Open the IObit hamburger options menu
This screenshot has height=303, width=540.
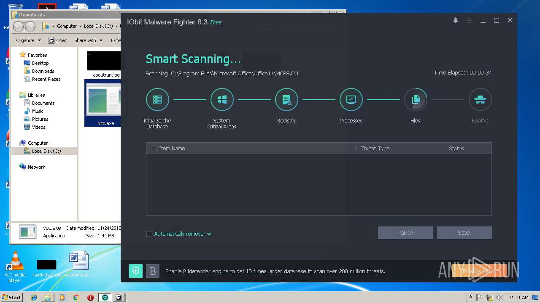coord(469,21)
